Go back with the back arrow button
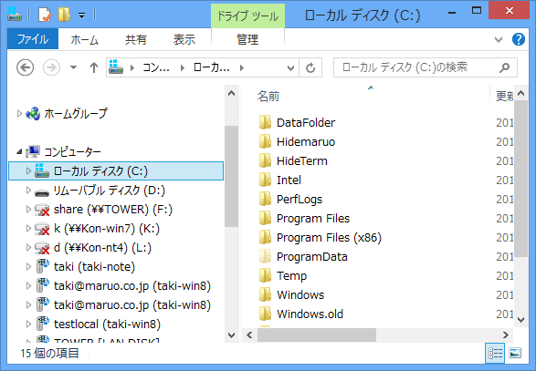Image resolution: width=536 pixels, height=371 pixels. (x=25, y=67)
